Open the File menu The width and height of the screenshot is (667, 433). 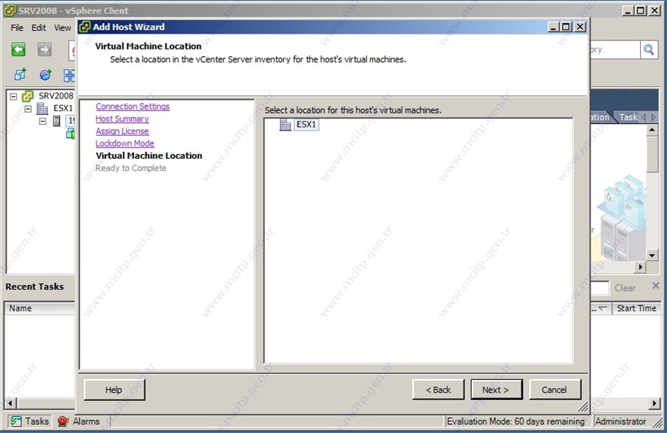coord(17,28)
